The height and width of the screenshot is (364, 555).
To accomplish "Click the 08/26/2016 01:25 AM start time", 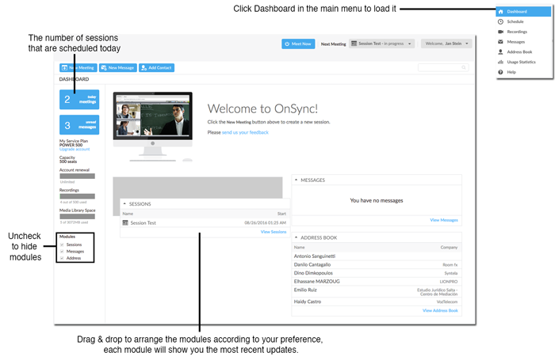I will tap(265, 222).
